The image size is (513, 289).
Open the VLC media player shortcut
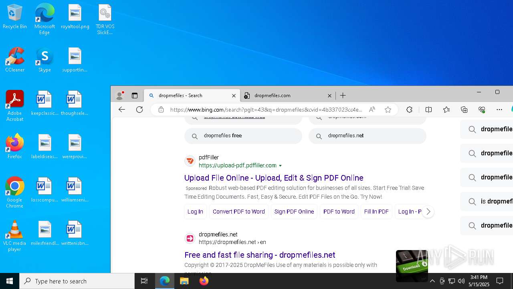tap(15, 236)
